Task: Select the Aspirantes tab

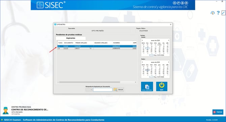Action: [x=70, y=38]
